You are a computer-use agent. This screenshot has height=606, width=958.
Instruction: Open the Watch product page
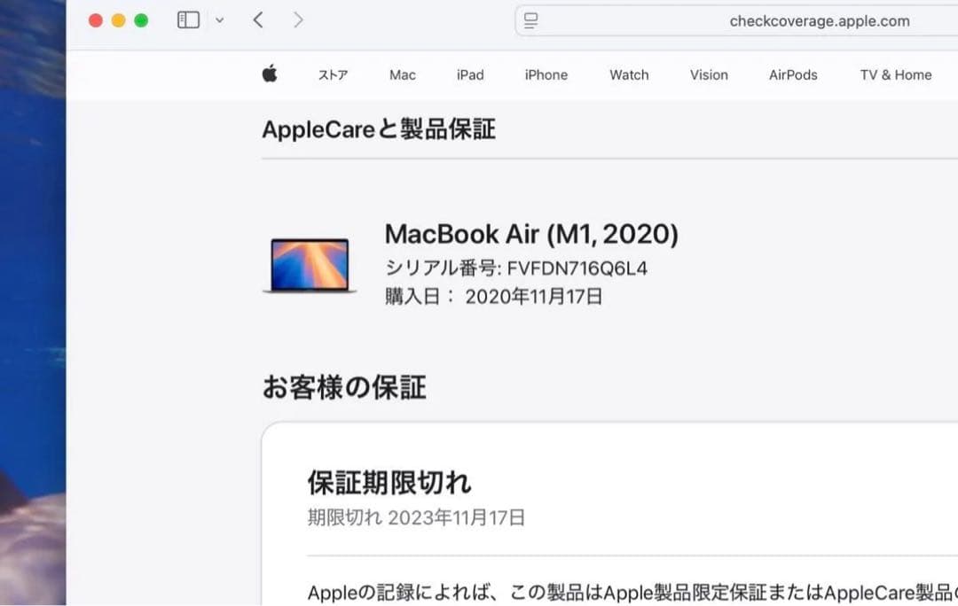click(x=629, y=75)
